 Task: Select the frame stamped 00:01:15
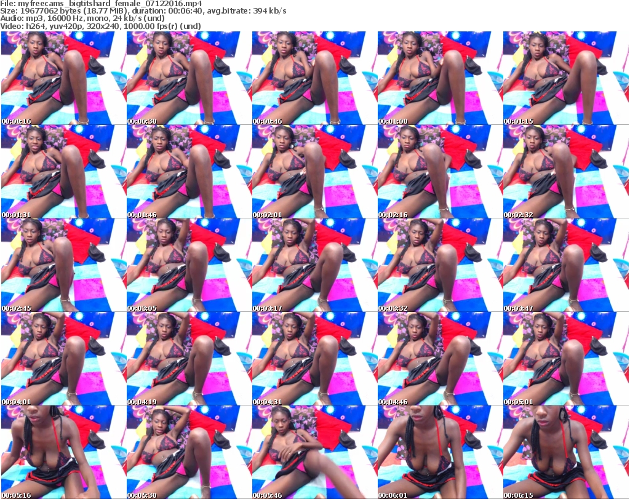(565, 78)
